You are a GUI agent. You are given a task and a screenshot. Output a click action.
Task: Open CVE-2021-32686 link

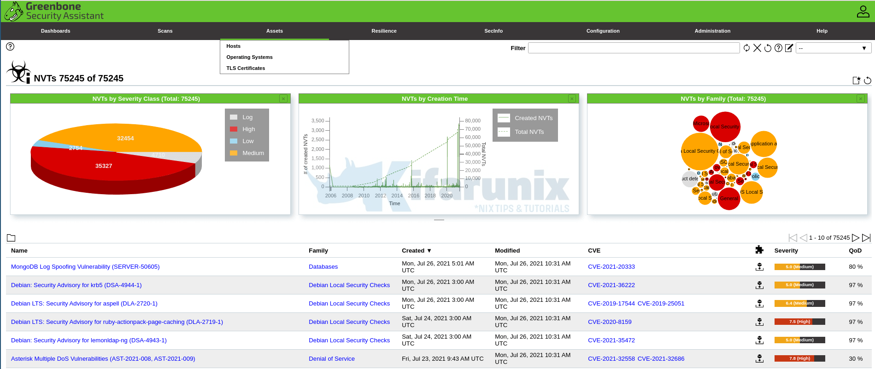(661, 359)
